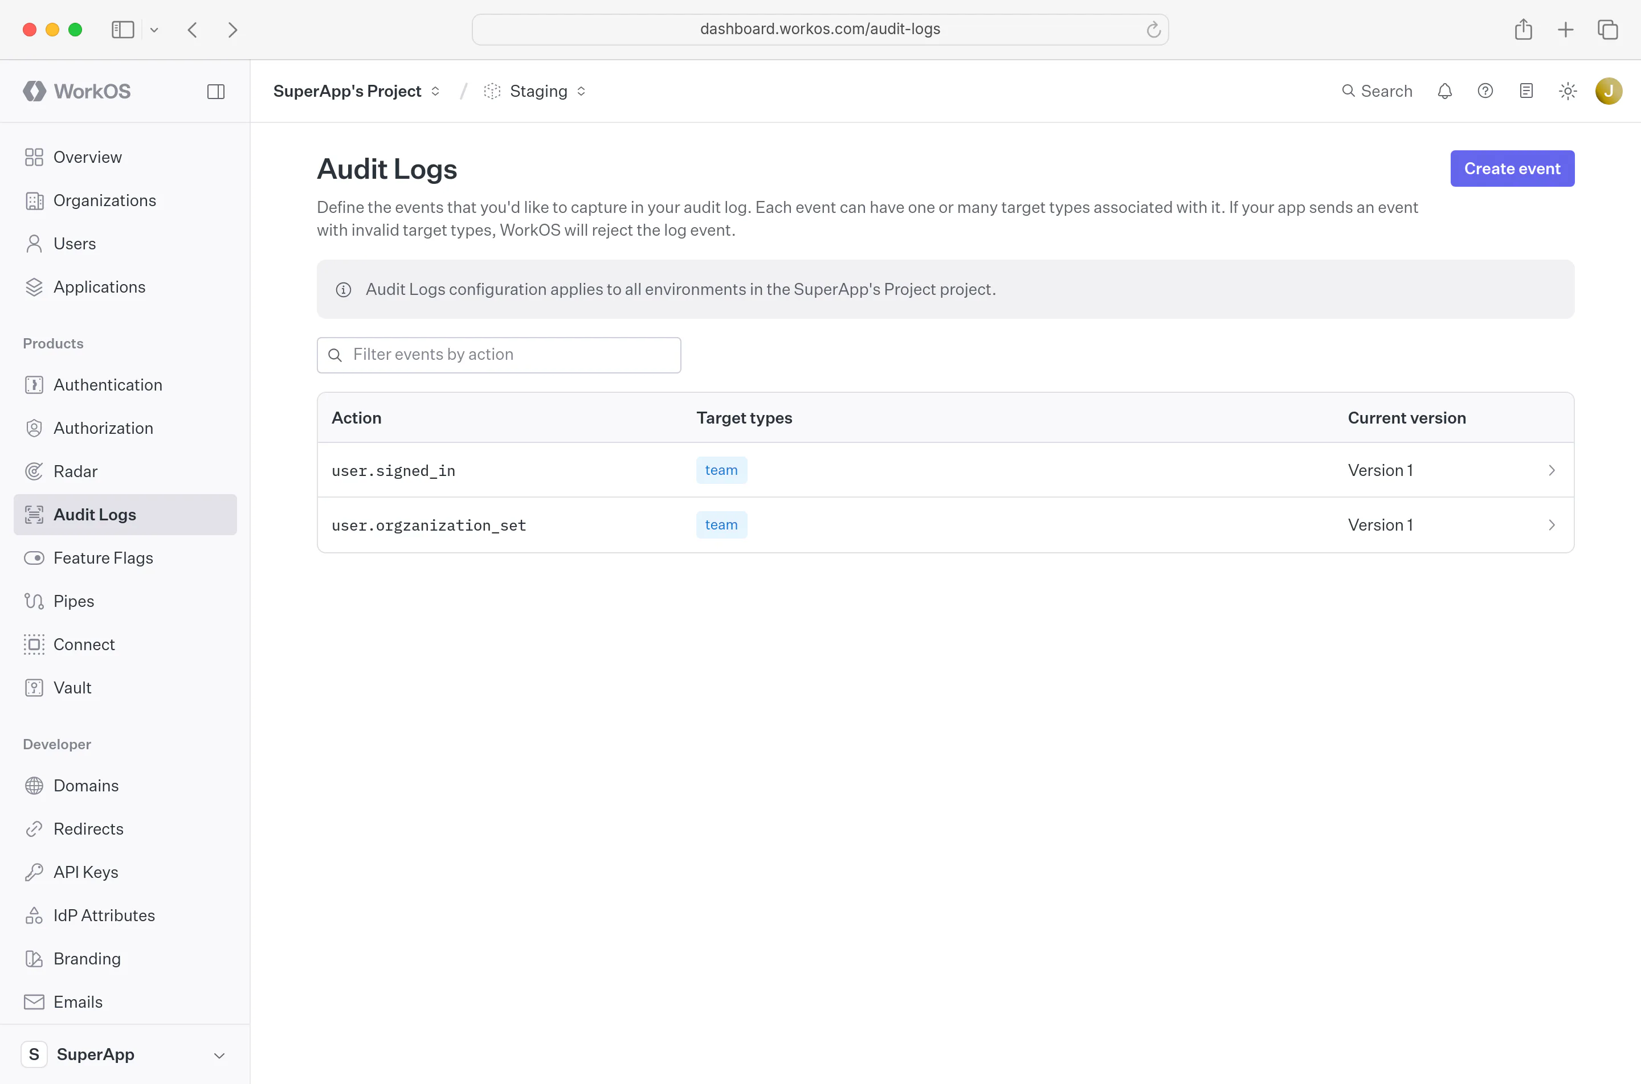Click the Users person icon
Image resolution: width=1641 pixels, height=1084 pixels.
point(34,244)
